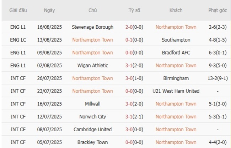Select U21 West Ham United team
231x148 pixels.
coord(176,91)
